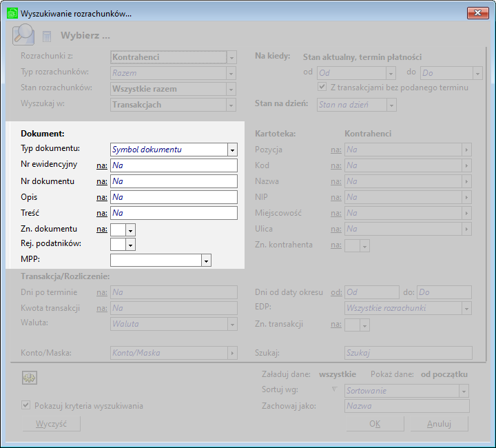
Task: Click 'na:' link beside Pozycja
Action: click(x=336, y=150)
